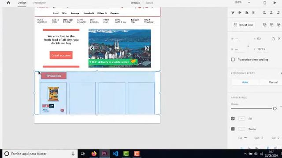Open the green Camtasia taskbar icon
This screenshot has width=282, height=158.
click(x=126, y=154)
